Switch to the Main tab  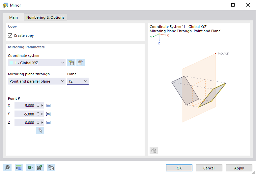(x=14, y=17)
